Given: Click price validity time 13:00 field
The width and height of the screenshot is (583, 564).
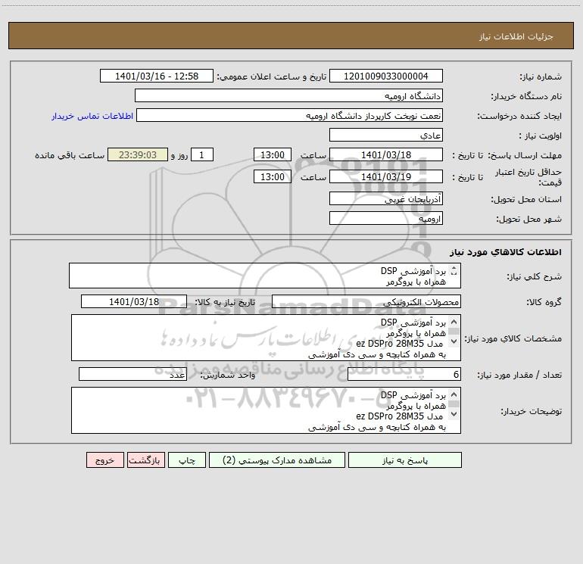Looking at the screenshot, I should [x=272, y=176].
